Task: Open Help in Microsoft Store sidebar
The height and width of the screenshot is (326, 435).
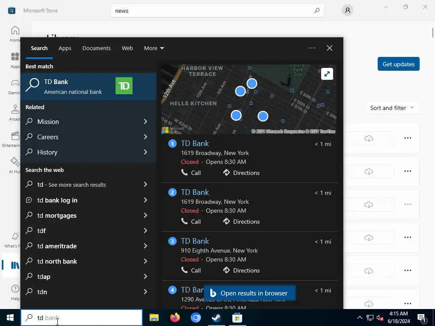Action: [x=15, y=292]
